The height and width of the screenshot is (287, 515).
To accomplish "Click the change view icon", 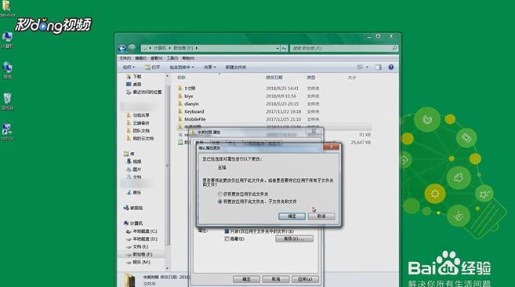I will click(x=360, y=67).
